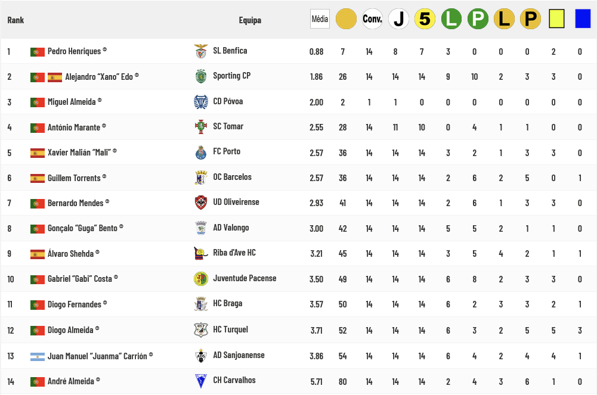The height and width of the screenshot is (395, 597).
Task: Click the FC Porto club crest
Action: pyautogui.click(x=200, y=153)
